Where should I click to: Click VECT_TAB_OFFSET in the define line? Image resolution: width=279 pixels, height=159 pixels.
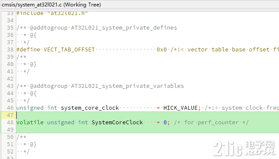click(69, 50)
